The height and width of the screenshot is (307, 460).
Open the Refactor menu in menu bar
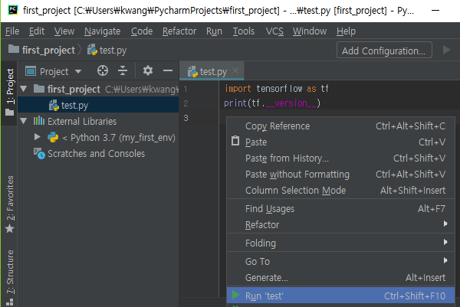pos(179,31)
